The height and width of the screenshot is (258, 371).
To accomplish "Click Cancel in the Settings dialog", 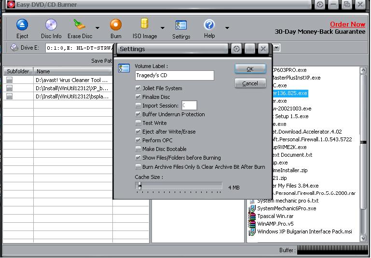I will point(250,83).
